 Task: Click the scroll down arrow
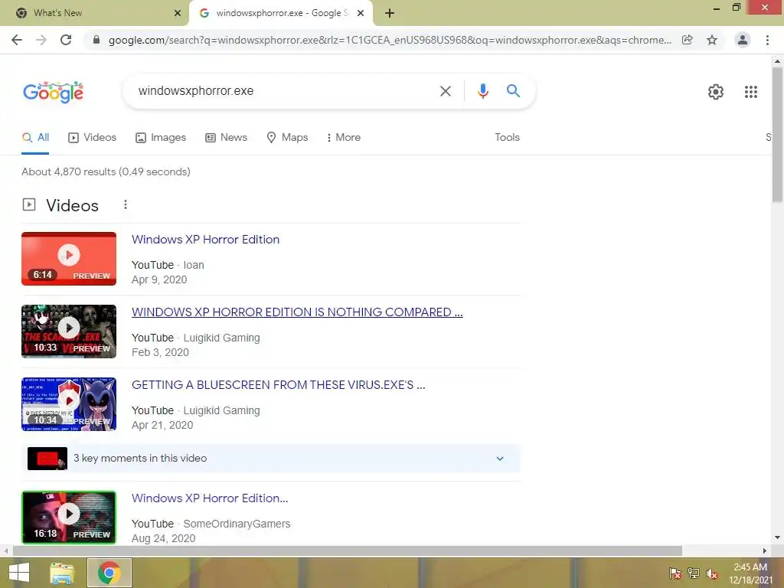777,538
